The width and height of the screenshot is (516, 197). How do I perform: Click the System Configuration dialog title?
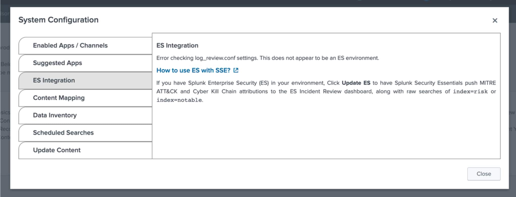(x=58, y=20)
